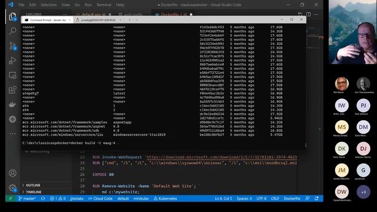Switch to the Dockerfile editor tab
The height and width of the screenshot is (212, 377).
click(174, 14)
